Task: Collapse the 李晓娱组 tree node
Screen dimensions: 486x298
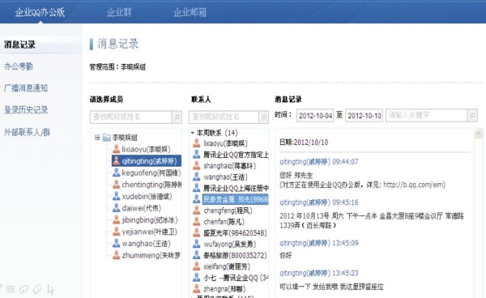Action: [x=97, y=137]
